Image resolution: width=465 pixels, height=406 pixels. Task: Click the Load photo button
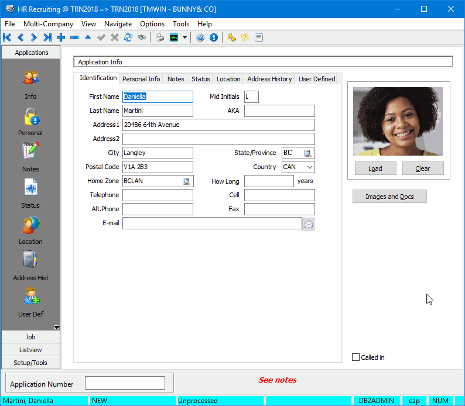(375, 168)
